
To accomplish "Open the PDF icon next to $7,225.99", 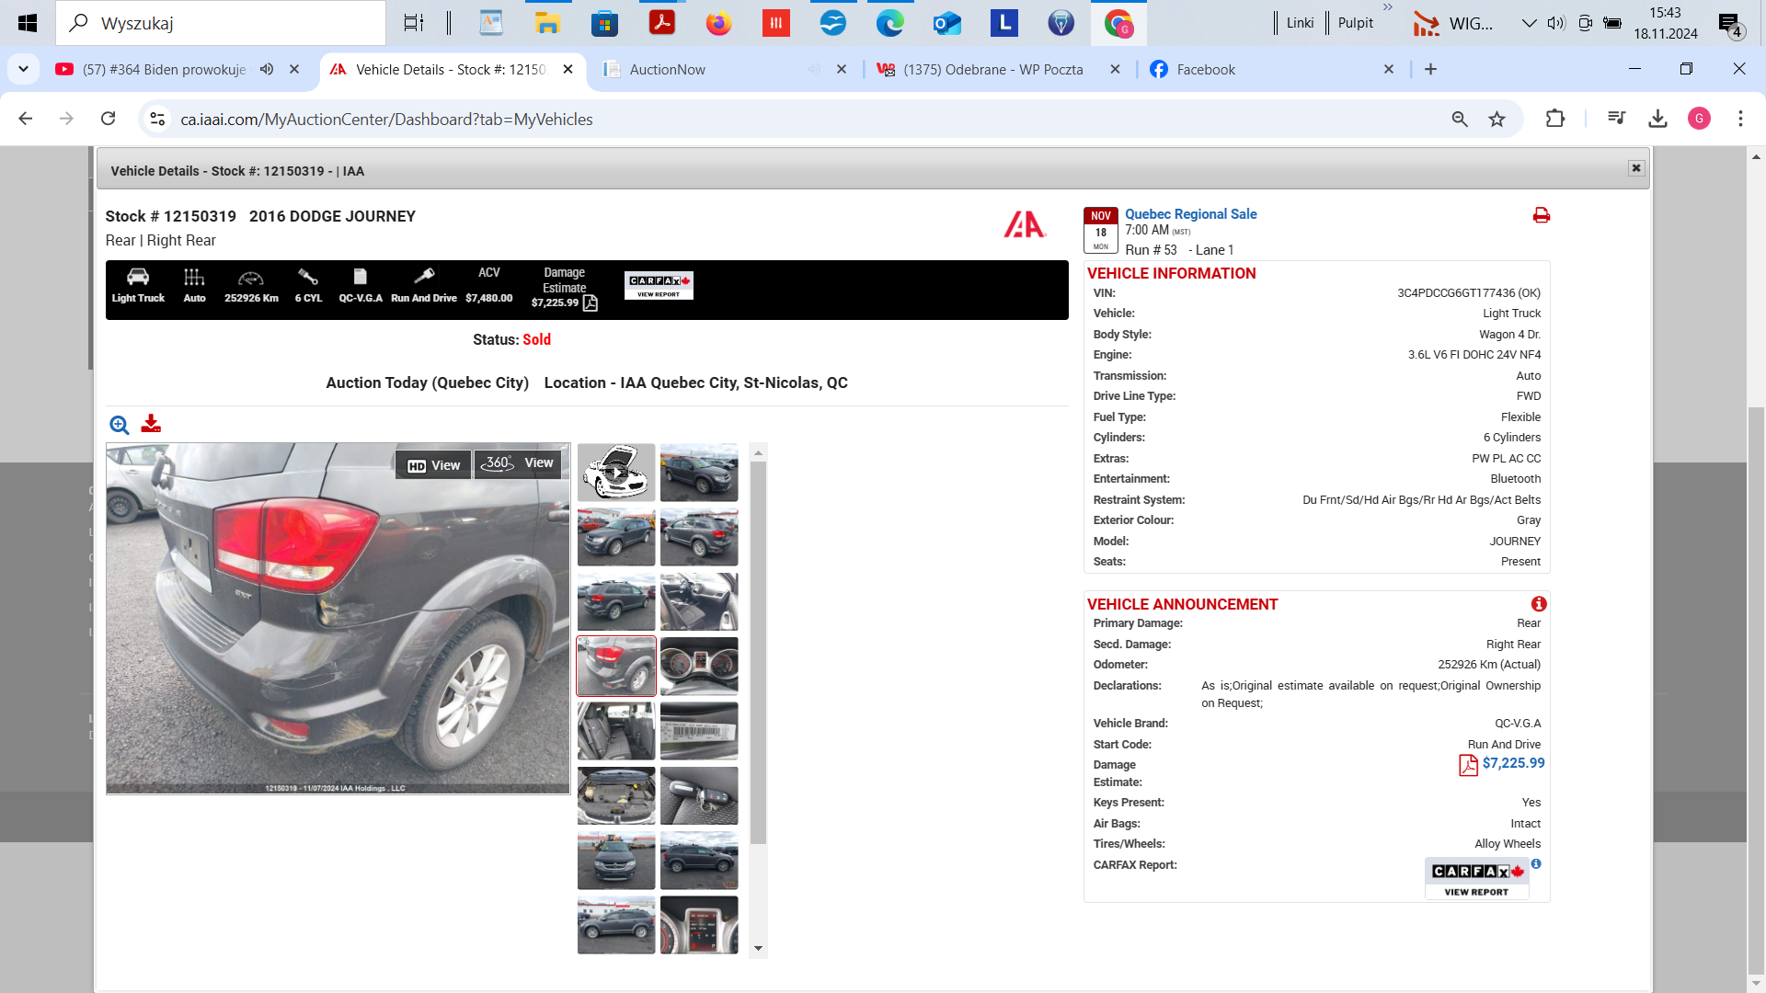I will point(1468,765).
